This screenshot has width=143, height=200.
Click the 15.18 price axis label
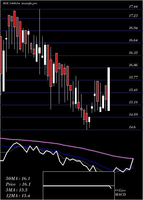(x=133, y=102)
